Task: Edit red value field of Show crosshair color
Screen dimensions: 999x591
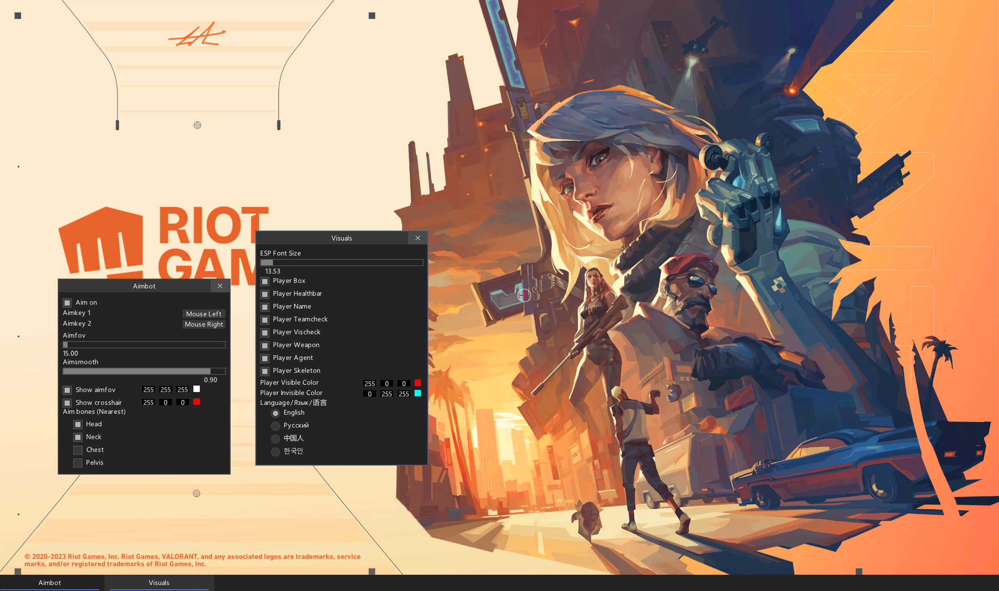Action: pyautogui.click(x=148, y=402)
